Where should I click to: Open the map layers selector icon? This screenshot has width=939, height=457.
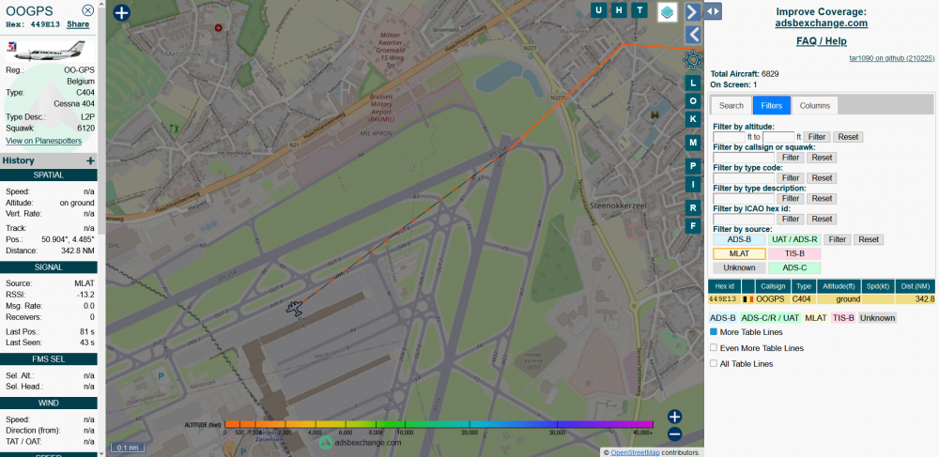(667, 11)
